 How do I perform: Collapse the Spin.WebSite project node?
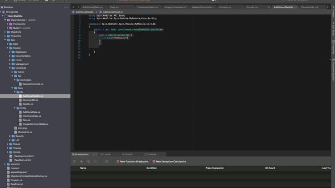click(3, 16)
